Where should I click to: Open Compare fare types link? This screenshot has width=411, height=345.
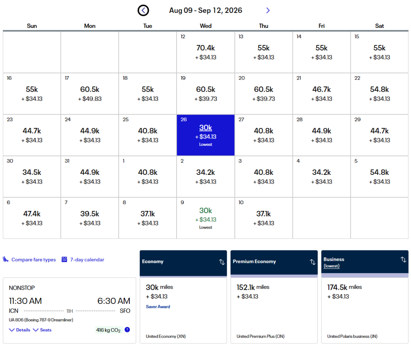tap(33, 260)
